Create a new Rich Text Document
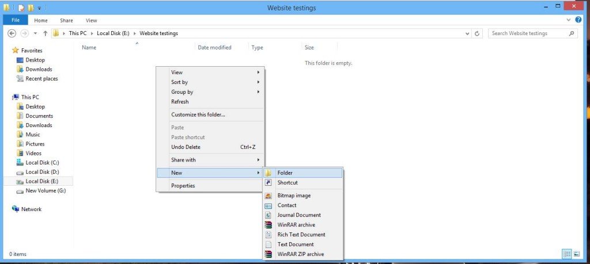Screen dimensions: 590x264 click(x=303, y=234)
